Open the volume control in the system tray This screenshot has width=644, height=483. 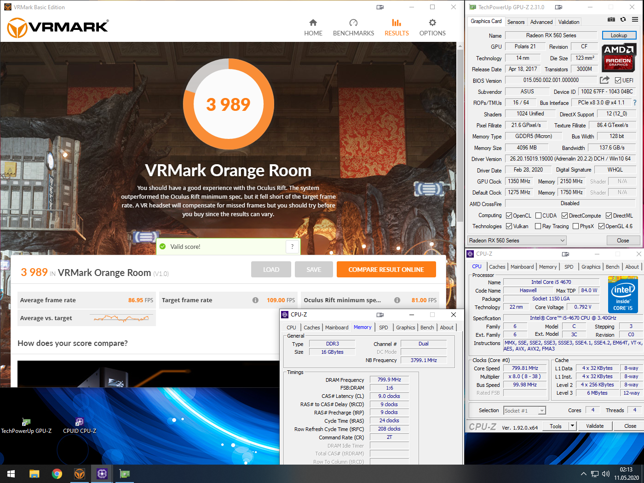point(606,474)
